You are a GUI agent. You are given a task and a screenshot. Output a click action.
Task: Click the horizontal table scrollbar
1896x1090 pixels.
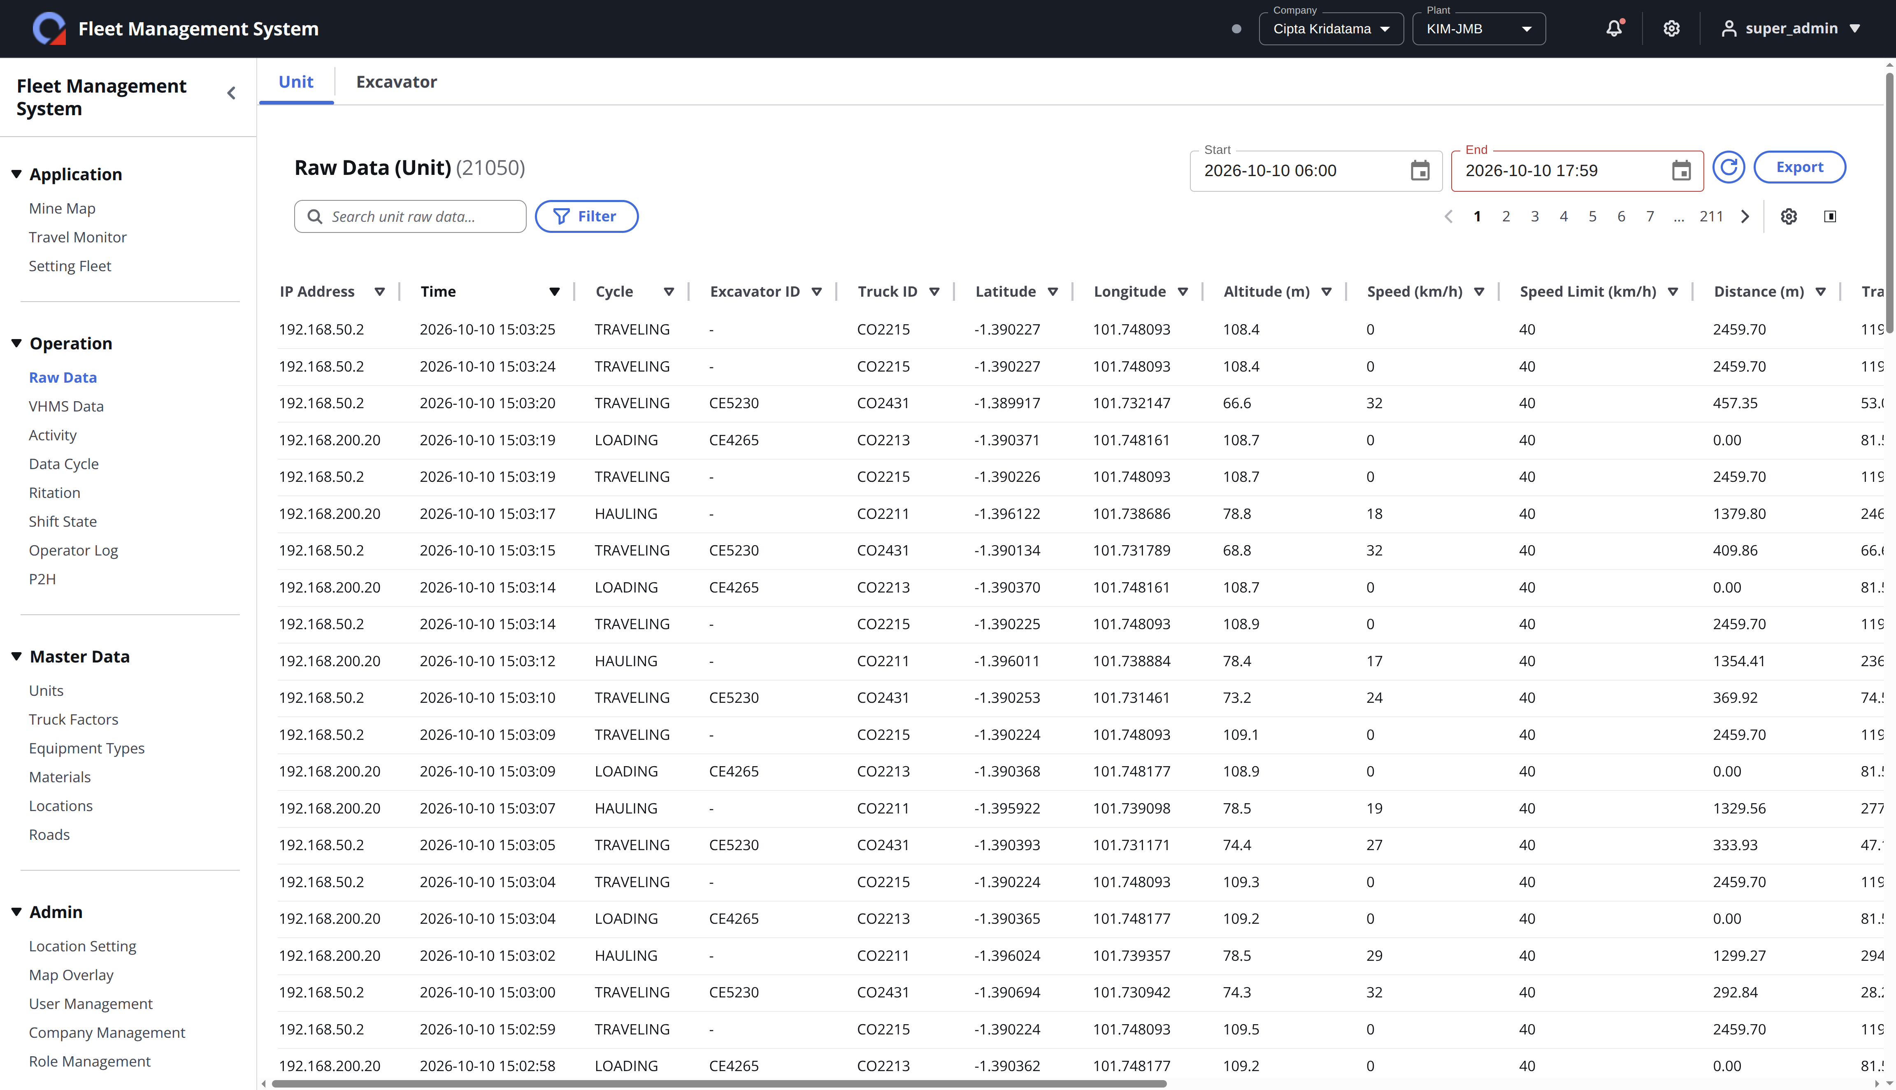click(x=718, y=1083)
